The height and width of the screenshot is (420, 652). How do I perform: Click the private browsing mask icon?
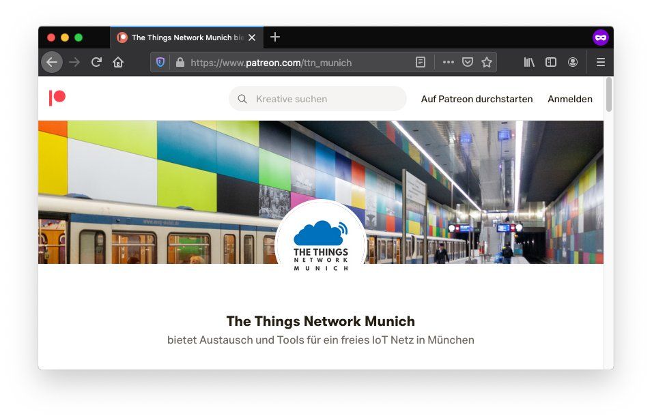(600, 37)
